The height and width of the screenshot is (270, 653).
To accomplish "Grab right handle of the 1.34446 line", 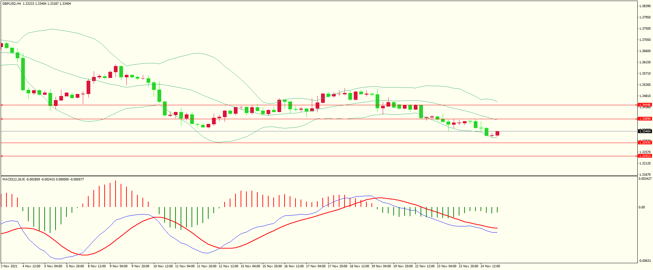I will pos(637,105).
